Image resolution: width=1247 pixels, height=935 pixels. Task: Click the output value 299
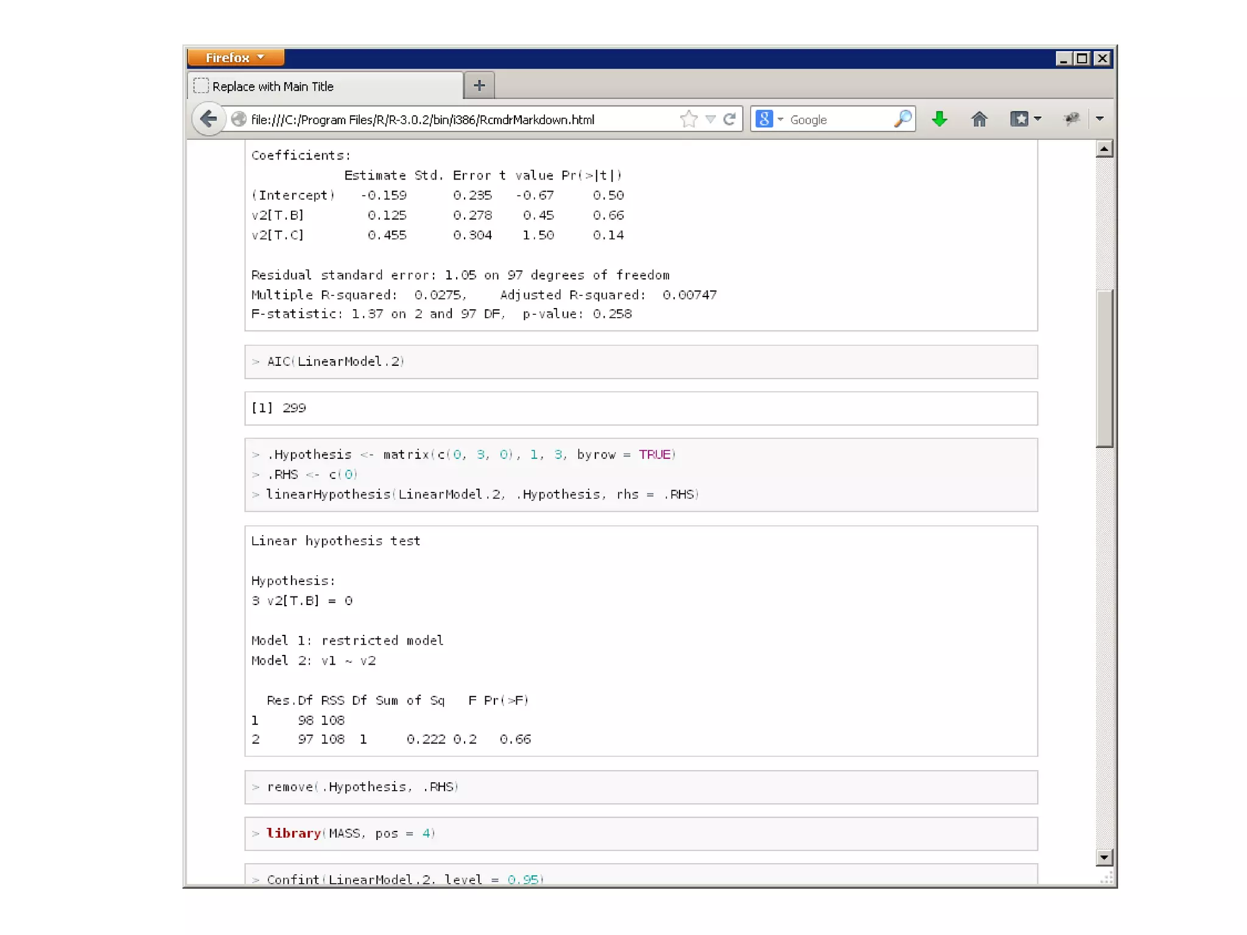point(294,408)
